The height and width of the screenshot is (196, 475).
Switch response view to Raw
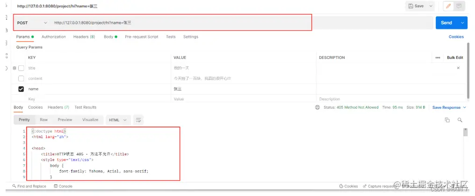pos(44,120)
